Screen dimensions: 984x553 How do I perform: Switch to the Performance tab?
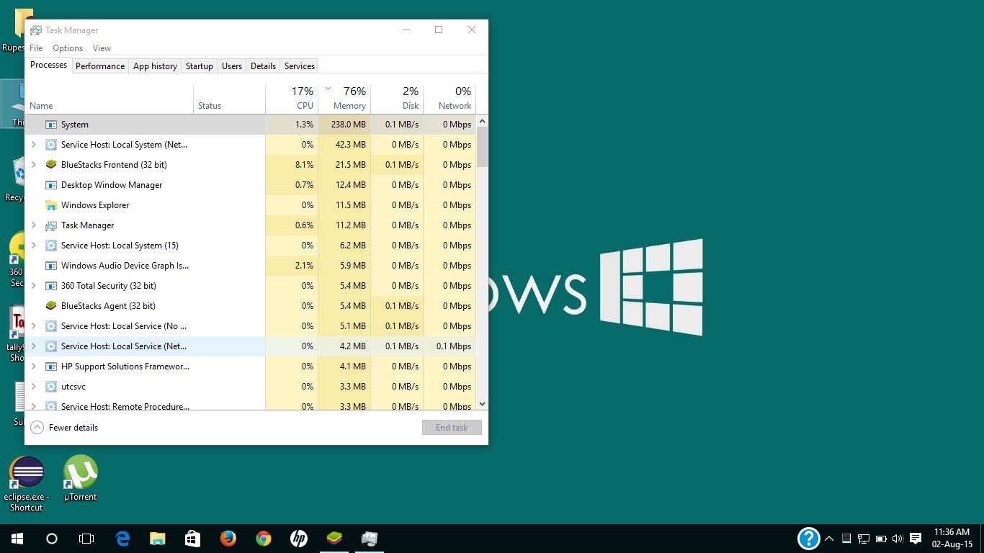tap(100, 66)
